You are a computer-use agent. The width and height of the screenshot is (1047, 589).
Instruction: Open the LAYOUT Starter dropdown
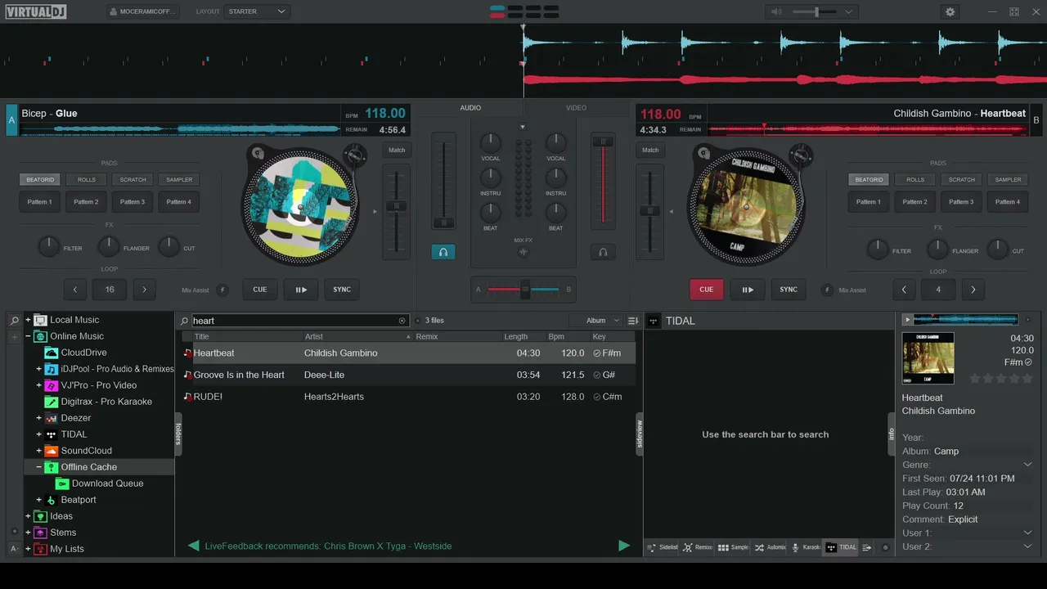click(x=257, y=11)
